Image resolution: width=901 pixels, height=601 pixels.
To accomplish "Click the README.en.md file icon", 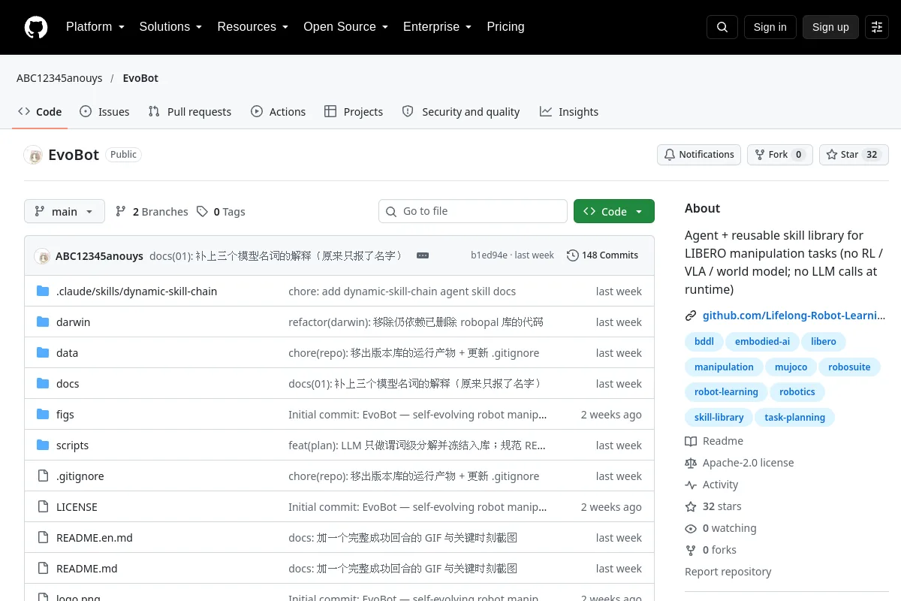I will [x=43, y=538].
